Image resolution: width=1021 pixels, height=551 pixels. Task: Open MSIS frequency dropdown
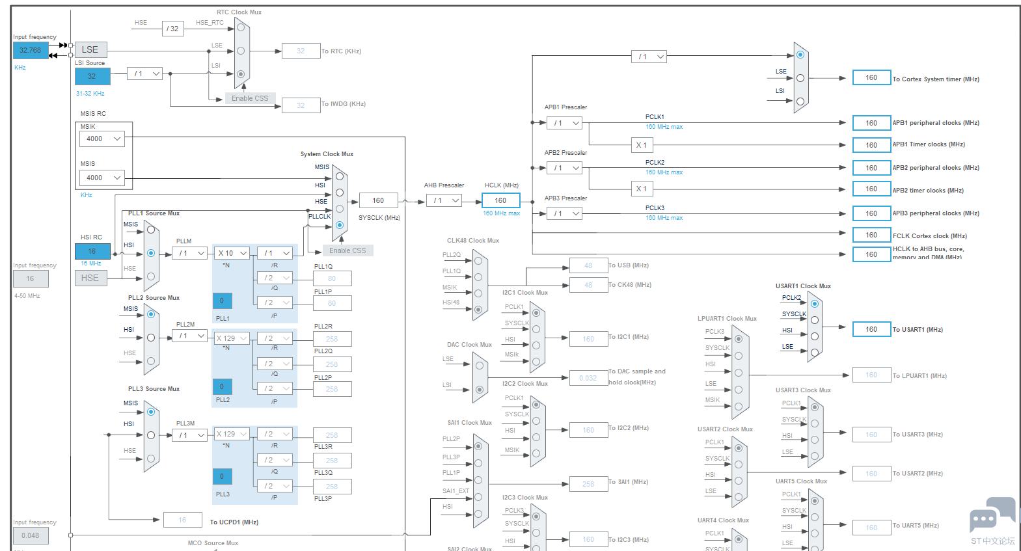(102, 178)
